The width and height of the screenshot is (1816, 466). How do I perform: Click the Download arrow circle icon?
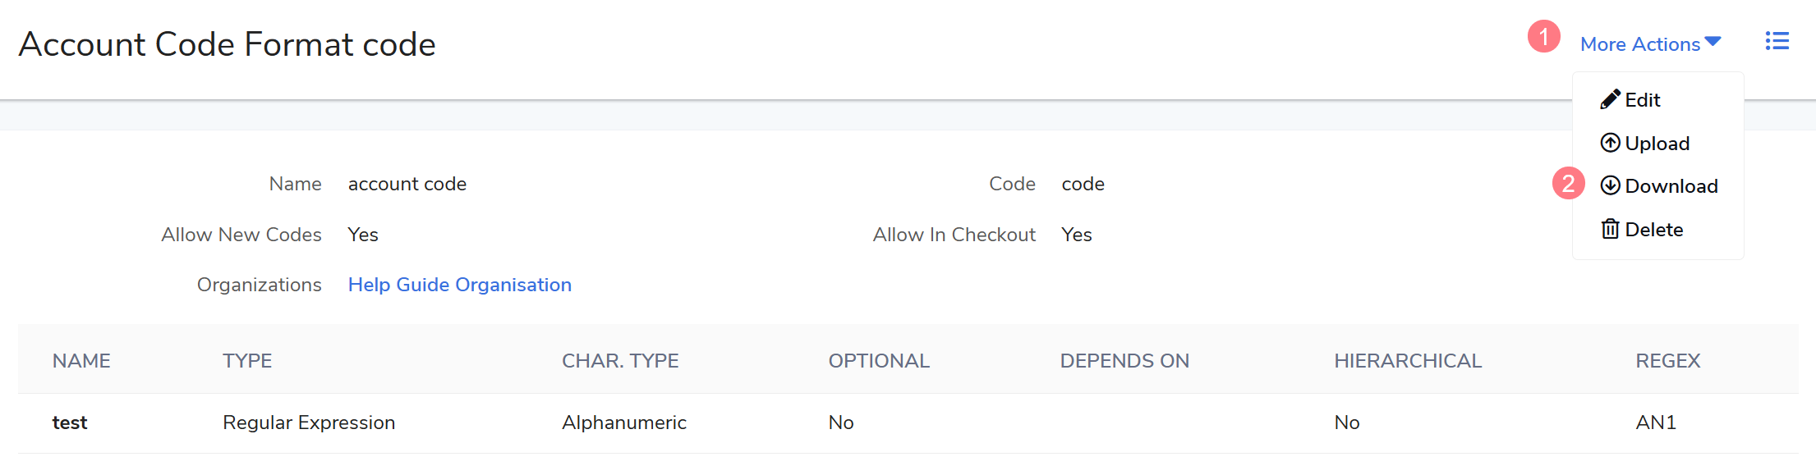(x=1610, y=185)
